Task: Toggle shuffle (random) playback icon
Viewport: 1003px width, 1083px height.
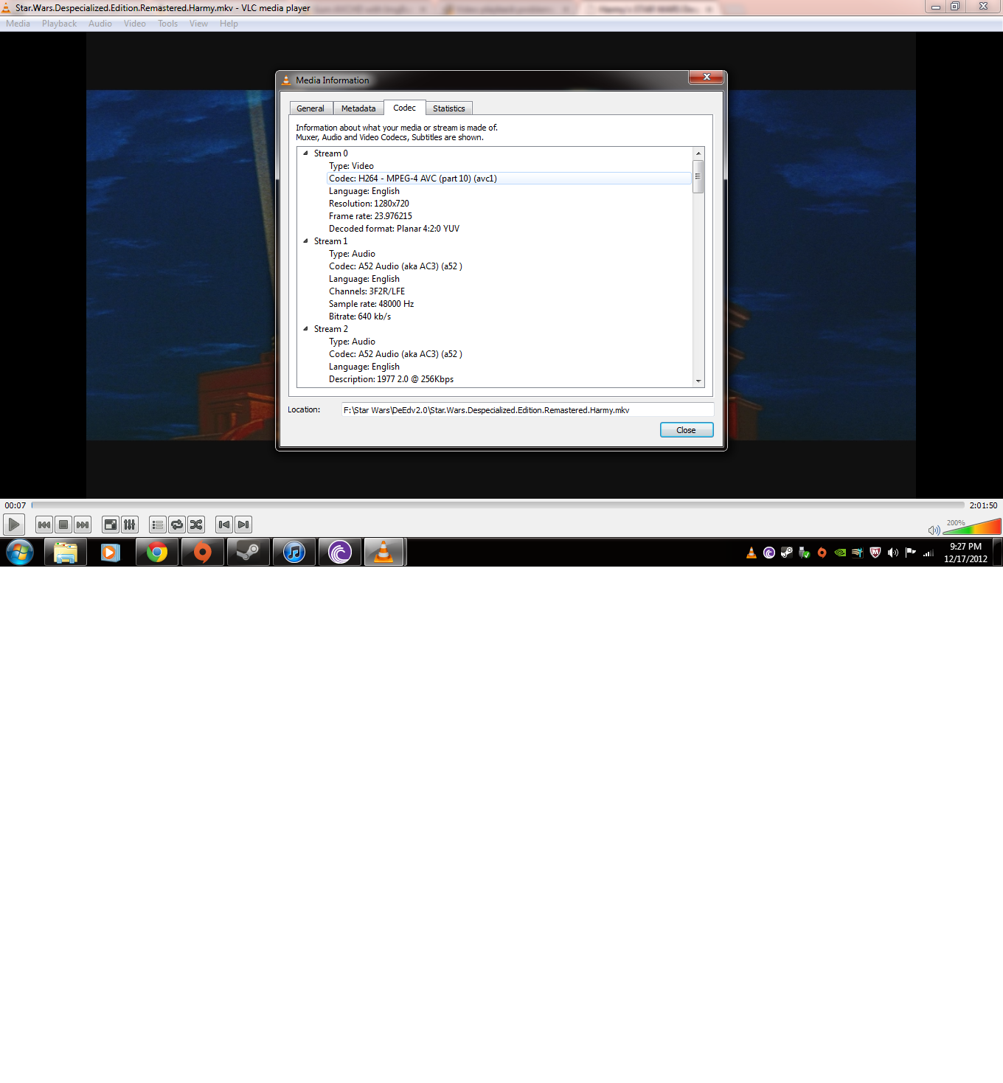Action: (x=196, y=525)
